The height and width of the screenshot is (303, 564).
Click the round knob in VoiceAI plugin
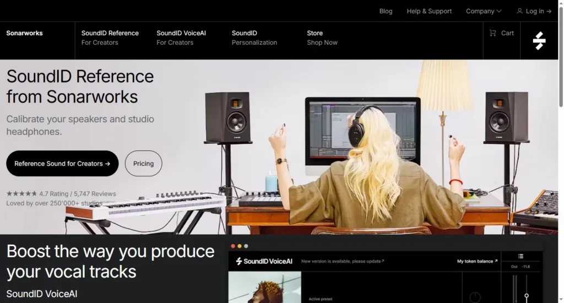pyautogui.click(x=475, y=297)
